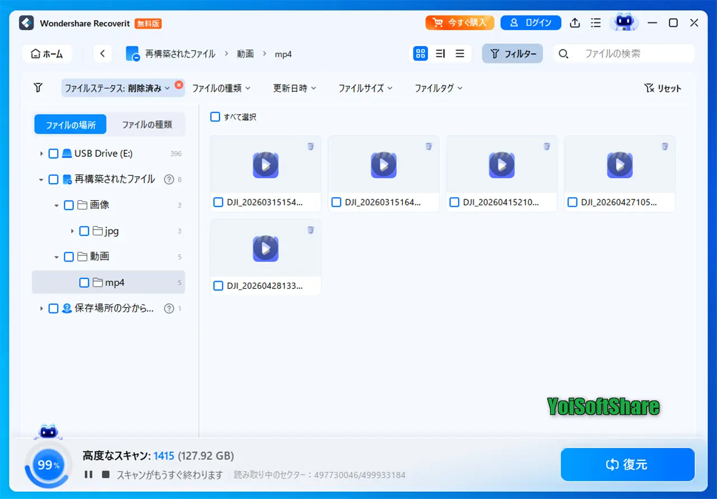The width and height of the screenshot is (717, 499).
Task: Tick checkbox for 保存場所の分から... item
Action: pos(53,308)
